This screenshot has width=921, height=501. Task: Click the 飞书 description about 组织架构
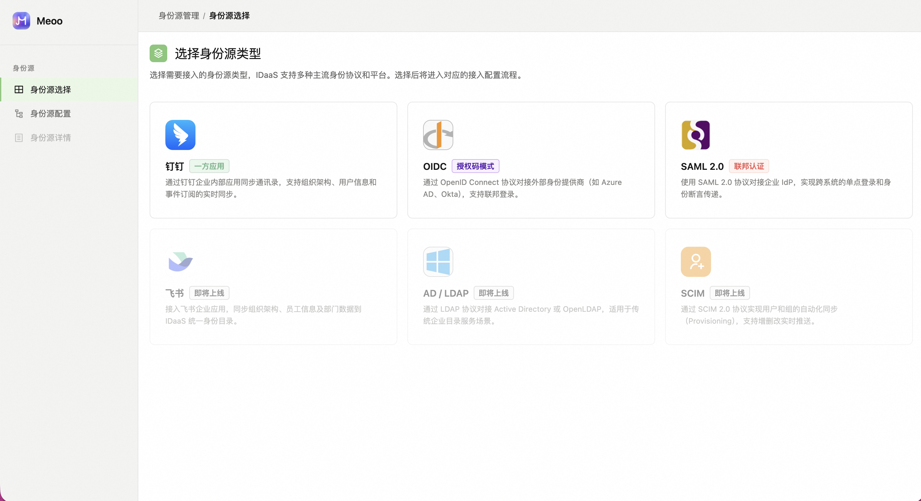pyautogui.click(x=263, y=315)
